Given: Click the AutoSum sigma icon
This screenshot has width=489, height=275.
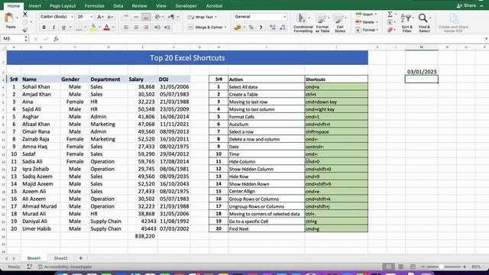Looking at the screenshot, I should pos(390,15).
